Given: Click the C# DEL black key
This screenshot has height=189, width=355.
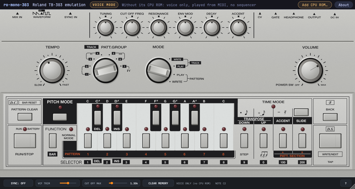Looking at the screenshot, I should point(98,118).
